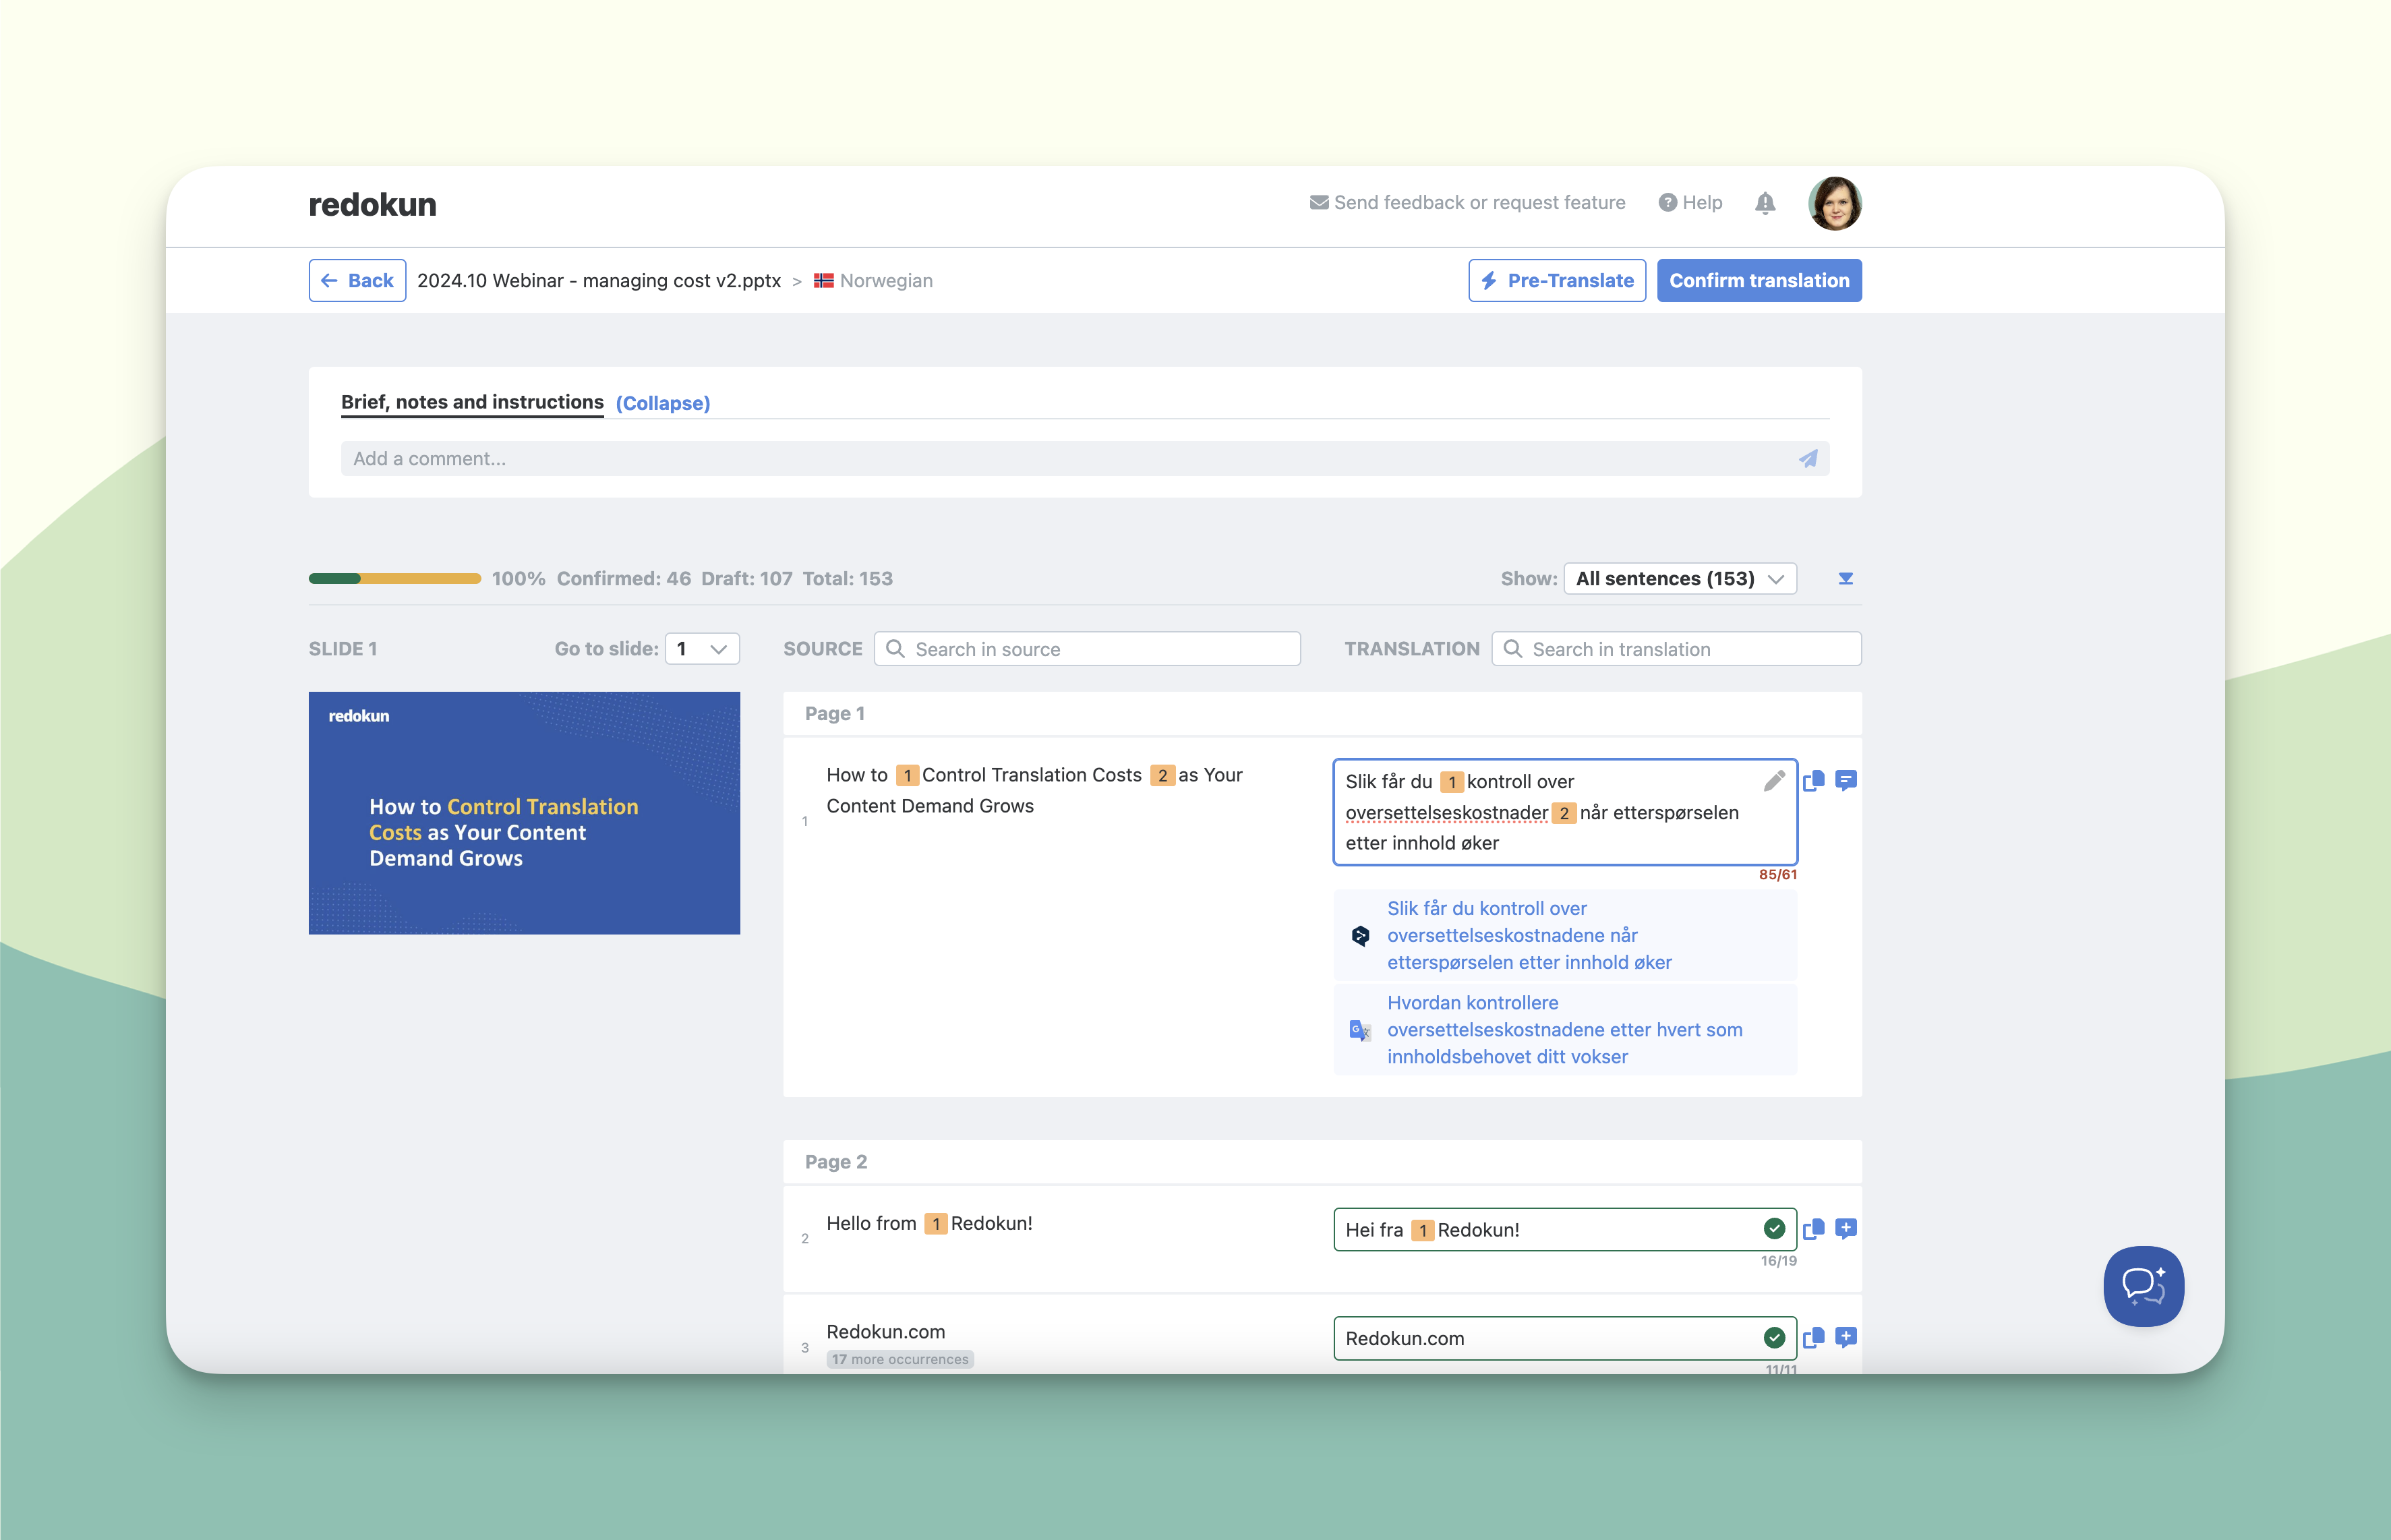The width and height of the screenshot is (2391, 1540).
Task: Open the All sentences (153) dropdown
Action: [x=1680, y=578]
